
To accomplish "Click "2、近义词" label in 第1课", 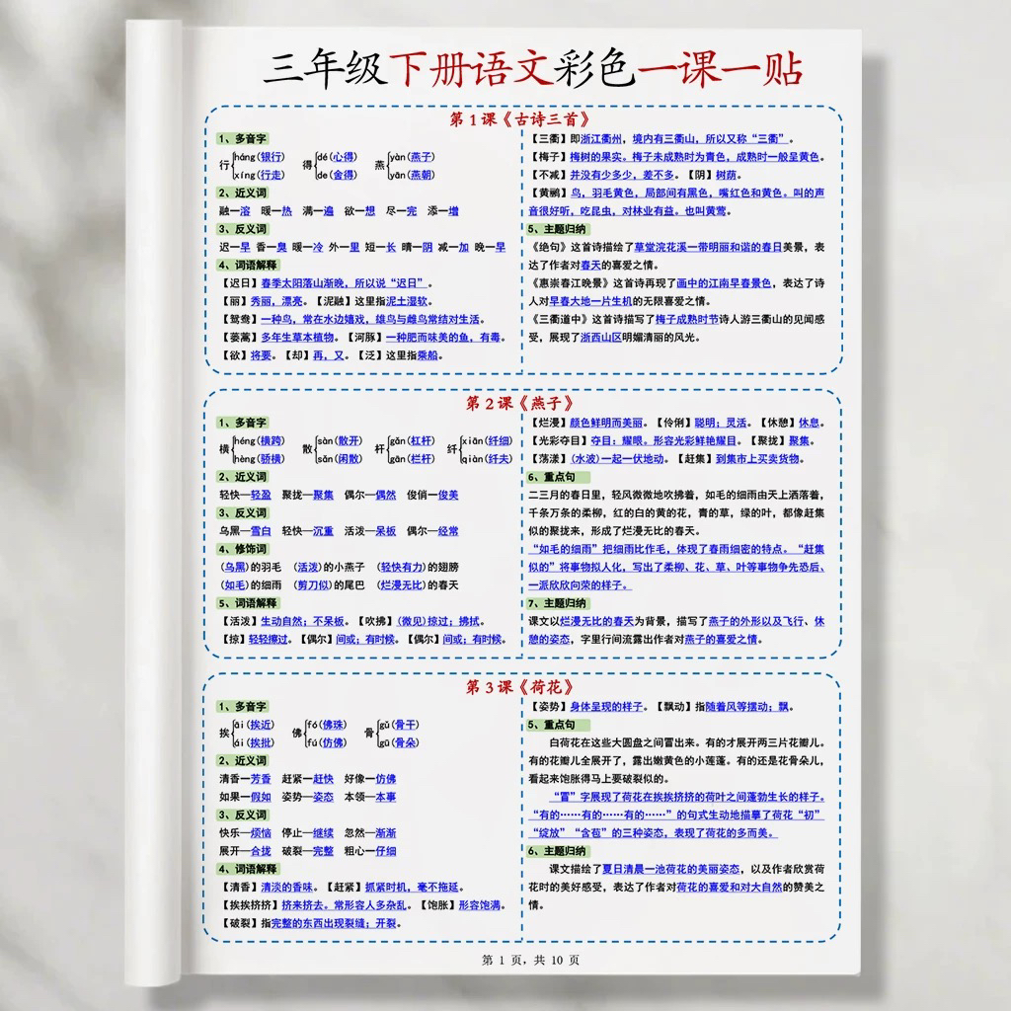I will coord(242,193).
